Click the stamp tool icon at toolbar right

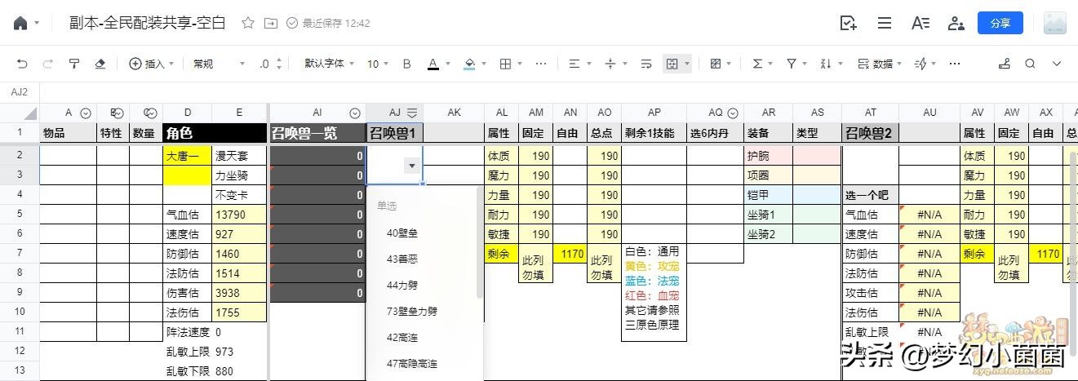click(1005, 64)
